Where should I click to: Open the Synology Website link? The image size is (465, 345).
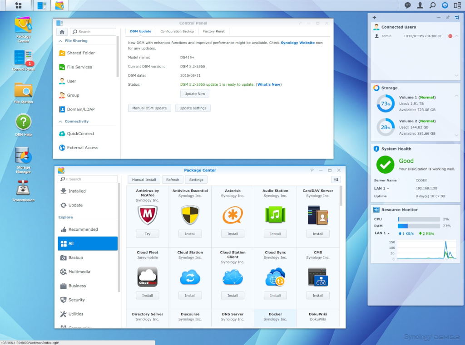(x=297, y=43)
